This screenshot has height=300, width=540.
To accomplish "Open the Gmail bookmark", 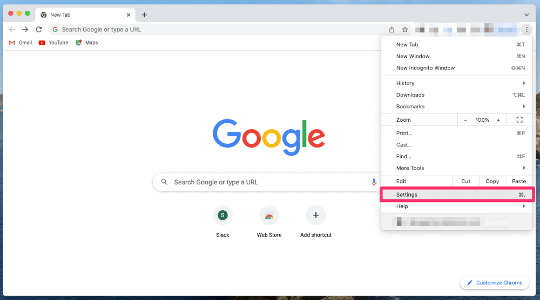I will pyautogui.click(x=21, y=43).
